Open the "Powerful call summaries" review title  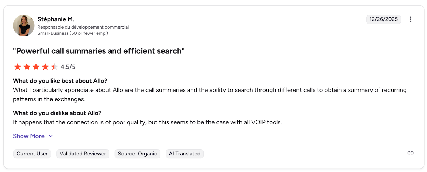pyautogui.click(x=99, y=51)
